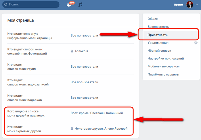Click label 'список моих подарков'
Screen dimensions: 201x140
tap(24, 100)
